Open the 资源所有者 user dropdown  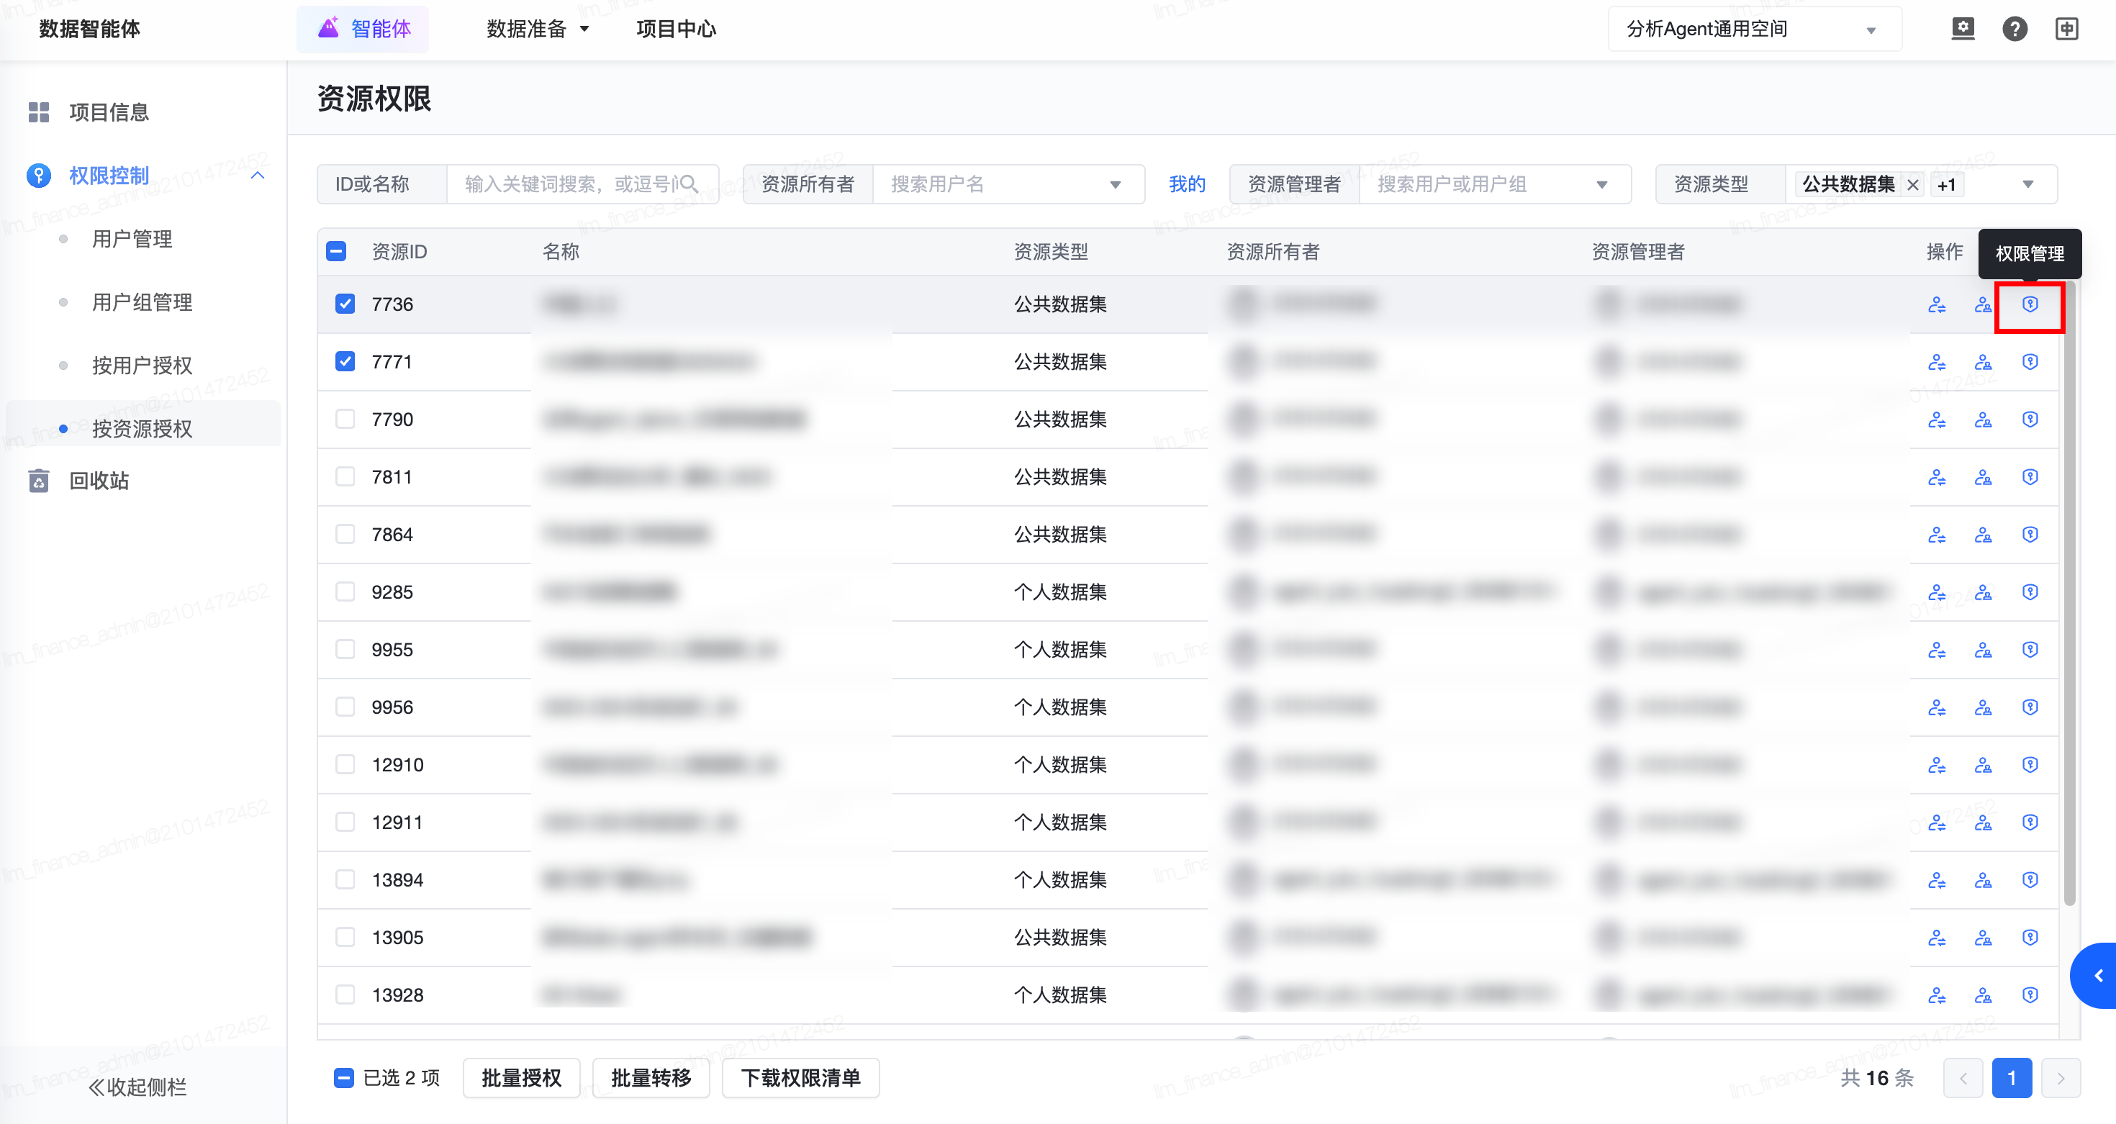(x=1009, y=184)
